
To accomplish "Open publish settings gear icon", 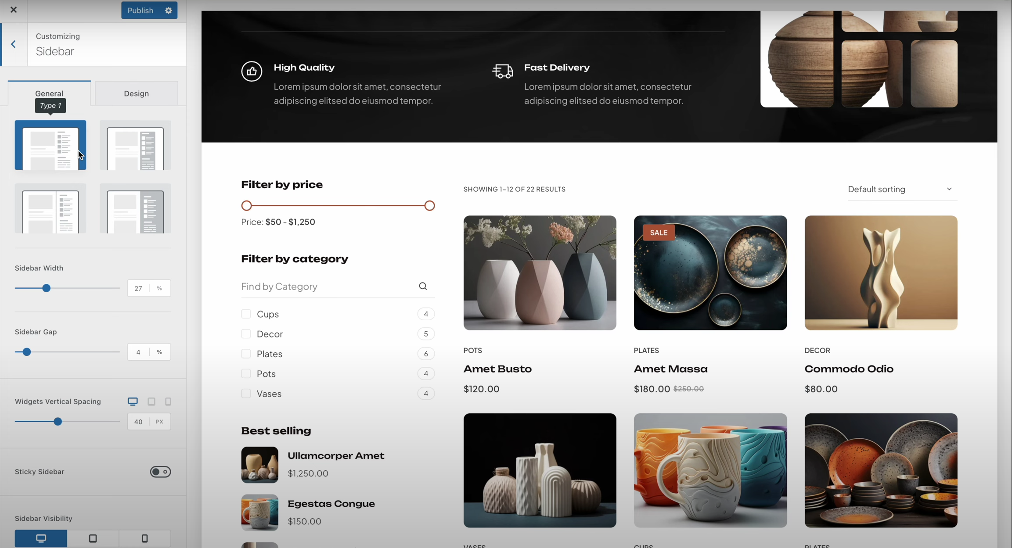I will coord(169,10).
